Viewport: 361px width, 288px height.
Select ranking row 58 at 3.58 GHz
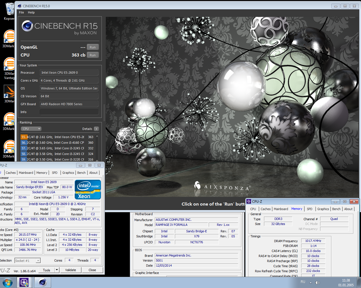click(x=57, y=154)
